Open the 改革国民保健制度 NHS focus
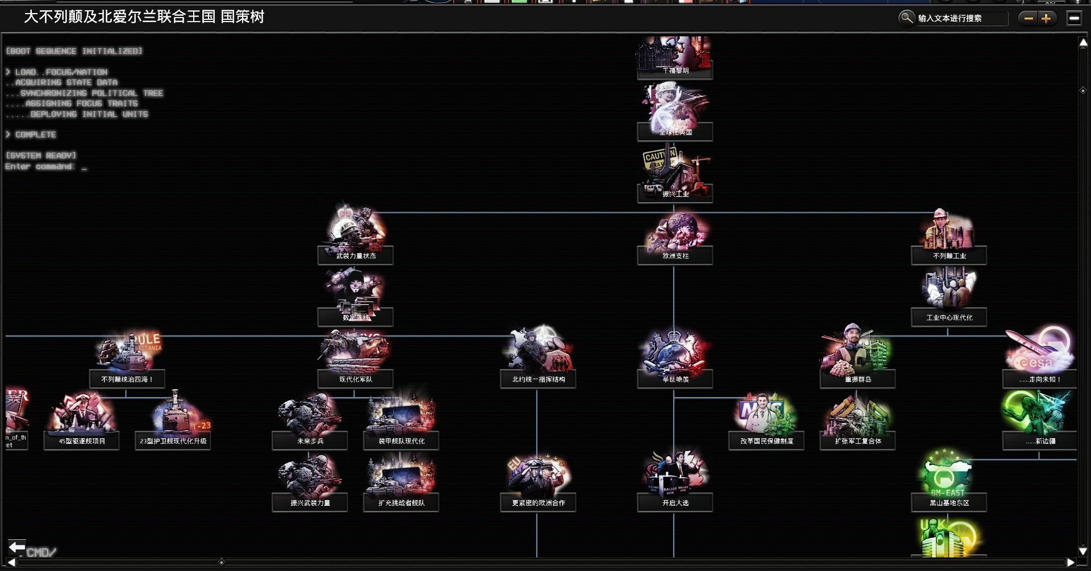 766,421
